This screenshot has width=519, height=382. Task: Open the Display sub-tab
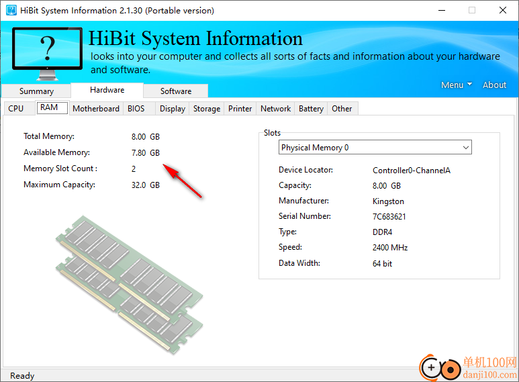coord(172,109)
